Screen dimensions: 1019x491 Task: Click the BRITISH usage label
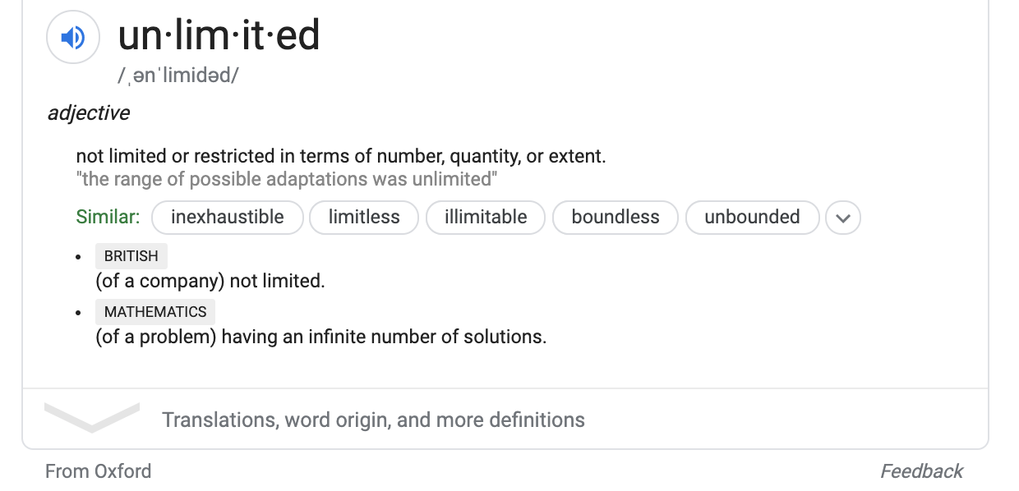tap(131, 256)
